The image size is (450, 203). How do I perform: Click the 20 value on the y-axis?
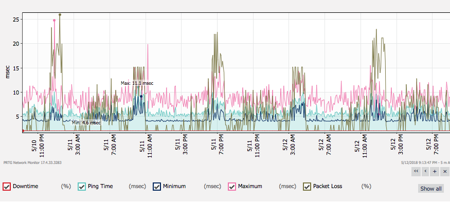coord(16,44)
